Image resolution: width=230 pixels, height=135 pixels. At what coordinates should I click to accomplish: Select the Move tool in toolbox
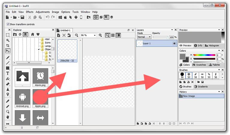pyautogui.click(x=7, y=51)
